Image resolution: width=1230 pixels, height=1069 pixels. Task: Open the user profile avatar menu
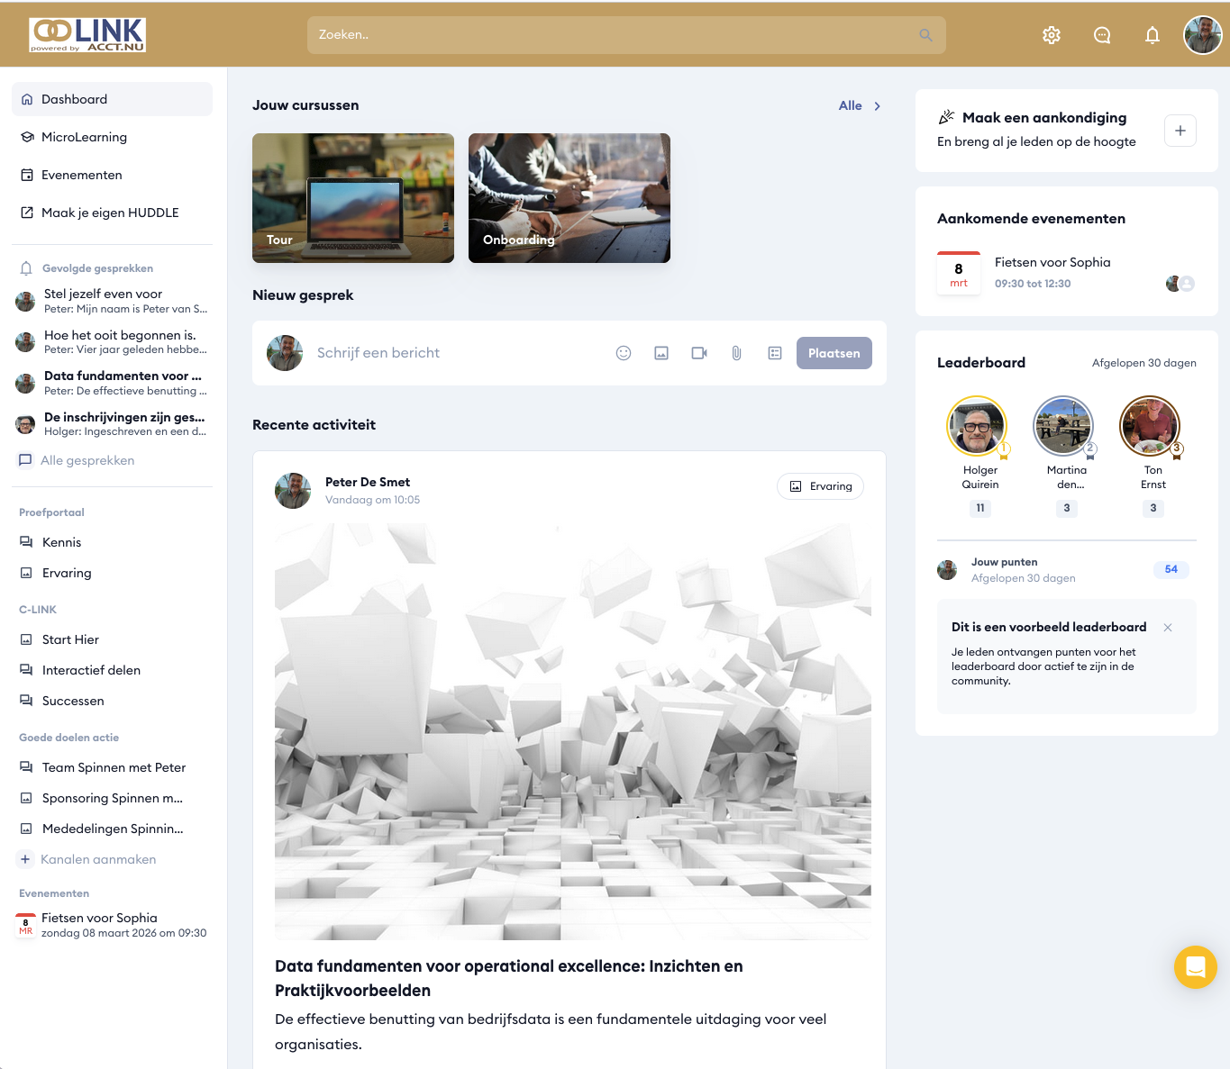(1202, 35)
